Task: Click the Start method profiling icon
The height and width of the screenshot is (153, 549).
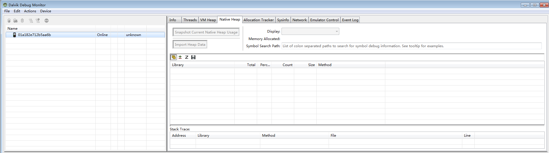Action: (38, 21)
